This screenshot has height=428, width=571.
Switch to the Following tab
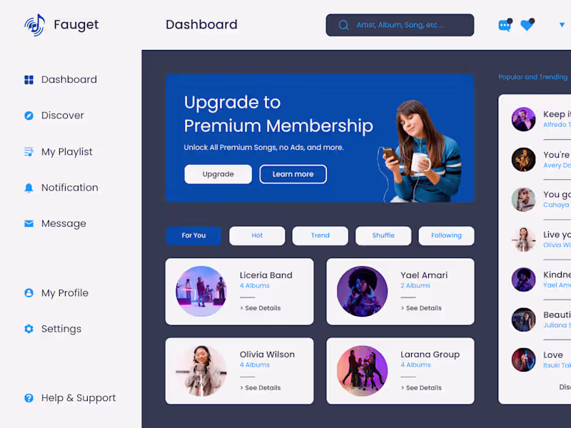(x=447, y=236)
